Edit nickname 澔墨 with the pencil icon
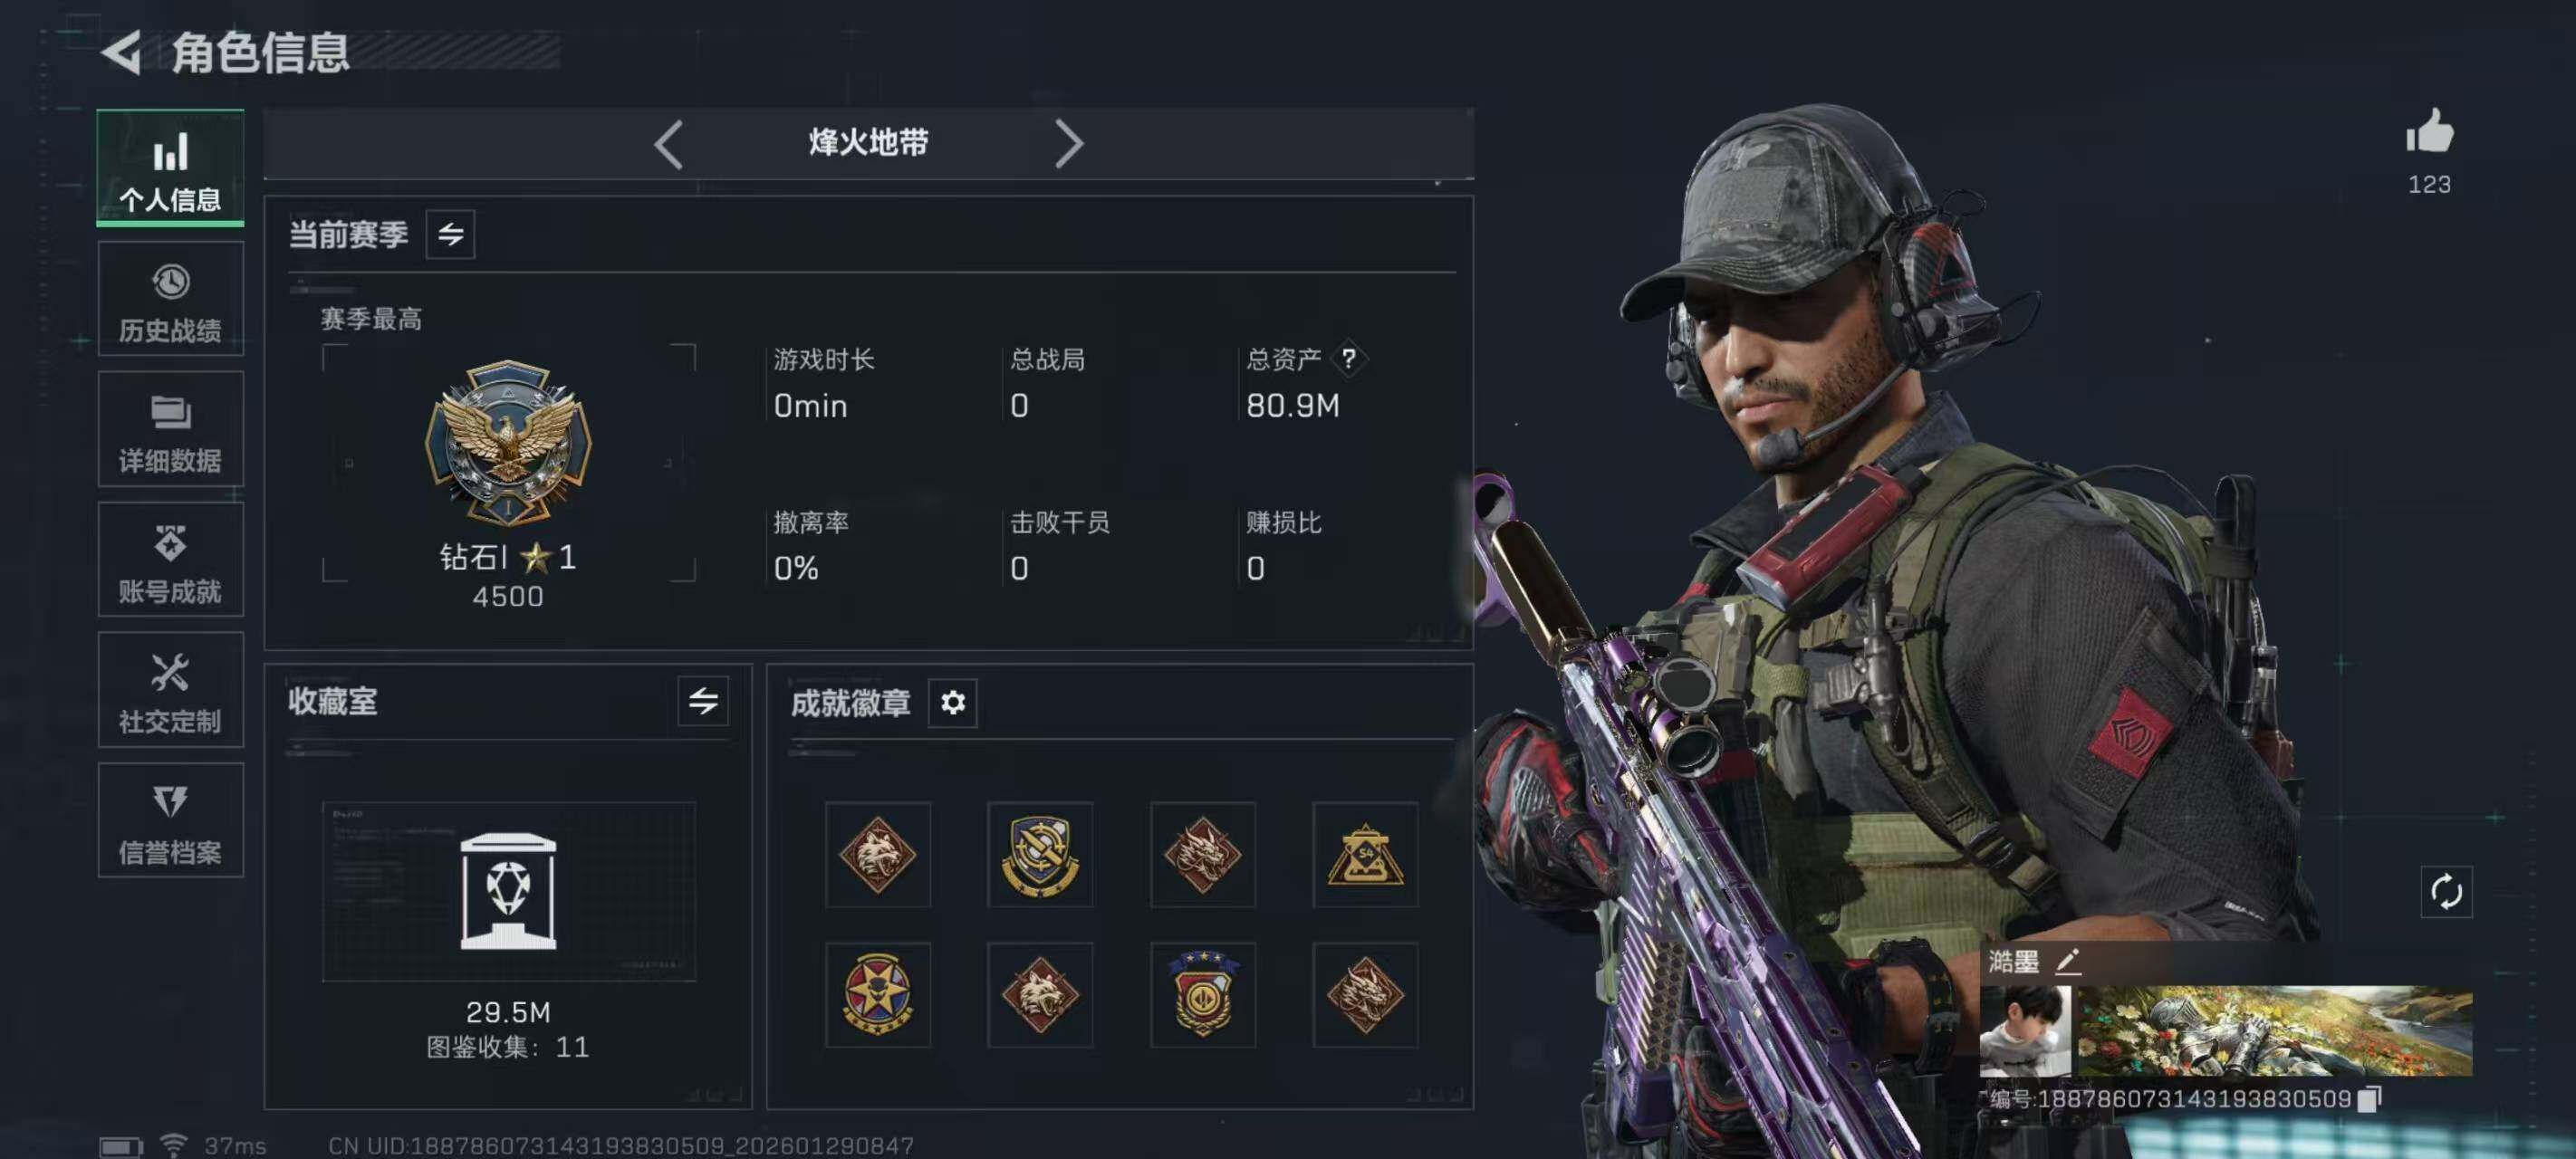The width and height of the screenshot is (2576, 1159). point(2067,961)
